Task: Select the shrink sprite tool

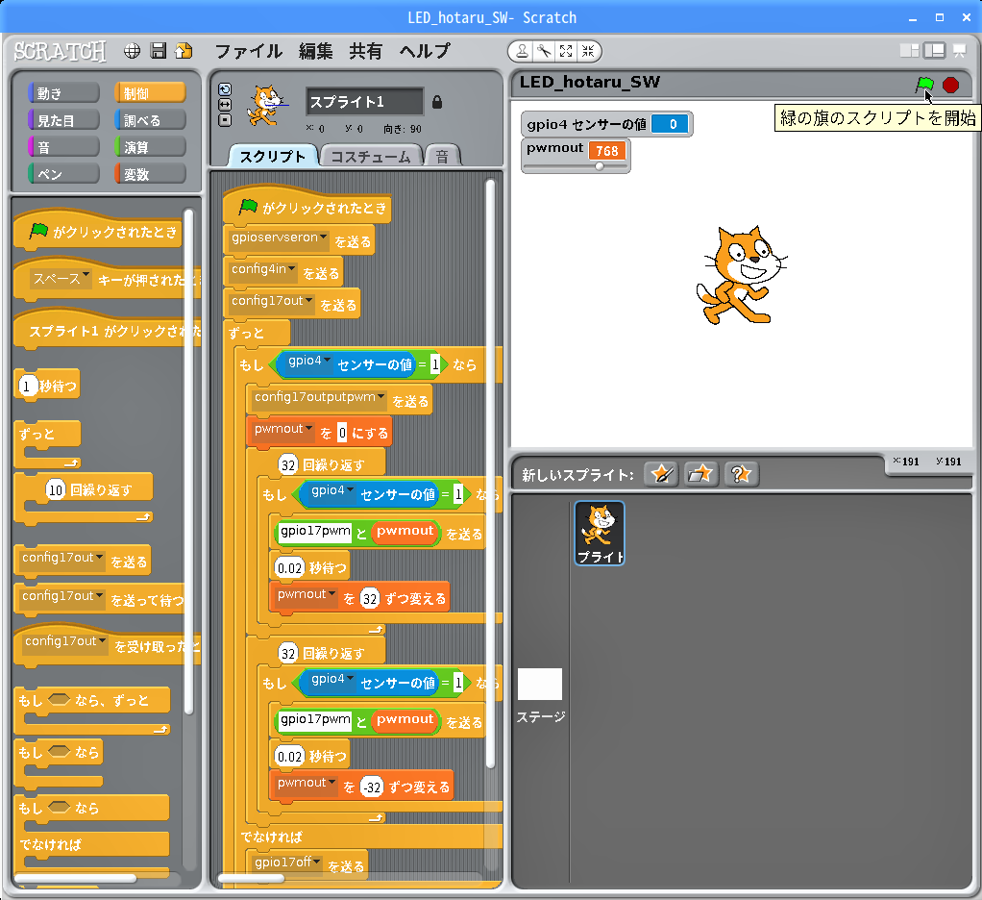Action: pyautogui.click(x=587, y=51)
